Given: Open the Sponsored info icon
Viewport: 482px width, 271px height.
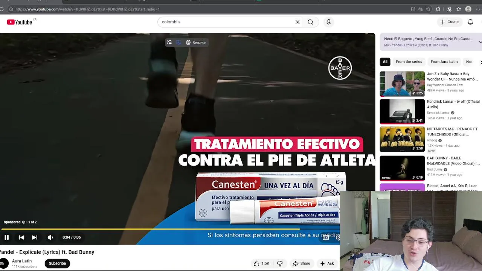Looking at the screenshot, I should pos(23,222).
